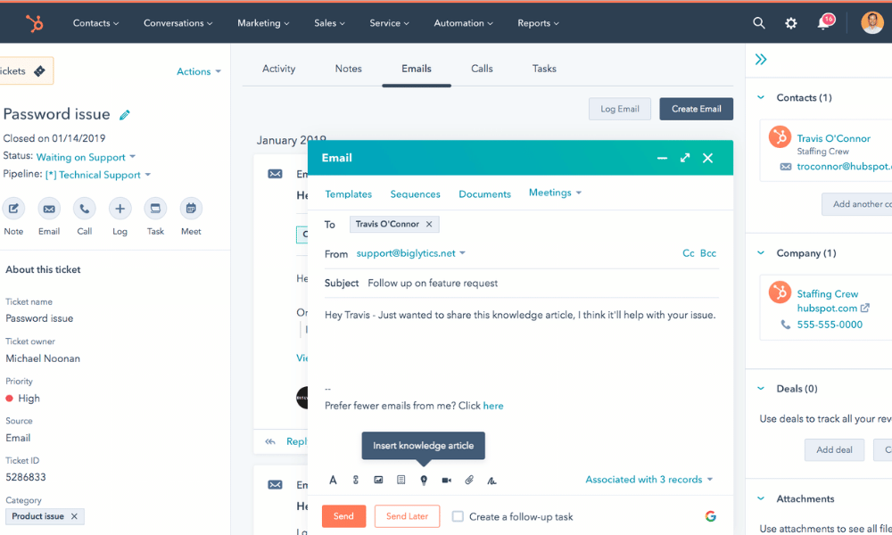
Task: Open Travis O'Connor contact link
Action: 833,139
